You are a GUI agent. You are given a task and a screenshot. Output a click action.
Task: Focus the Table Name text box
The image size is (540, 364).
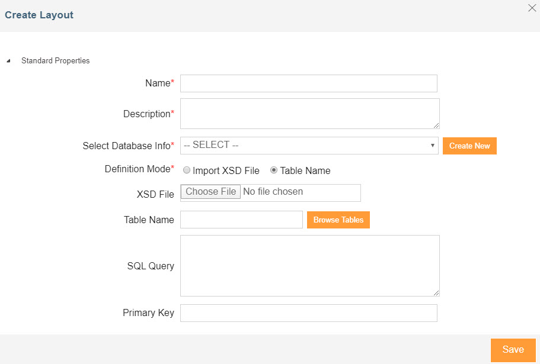tap(241, 220)
